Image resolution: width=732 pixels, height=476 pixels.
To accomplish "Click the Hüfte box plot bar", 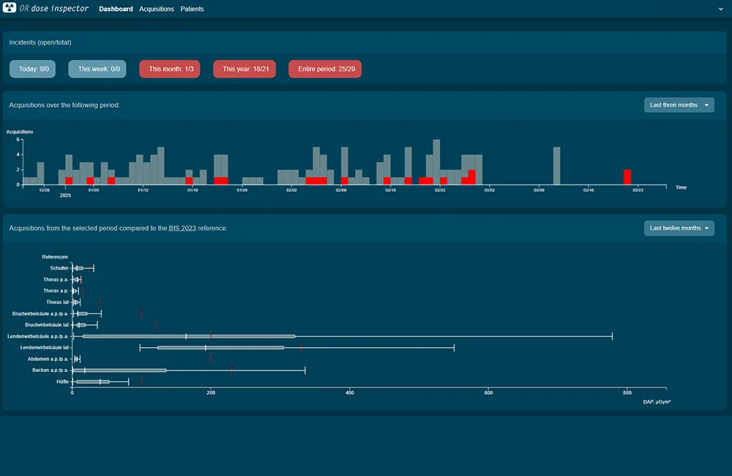I will coord(93,382).
